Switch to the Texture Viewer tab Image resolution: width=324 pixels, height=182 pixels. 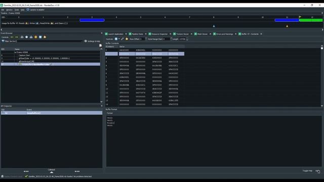coord(181,34)
